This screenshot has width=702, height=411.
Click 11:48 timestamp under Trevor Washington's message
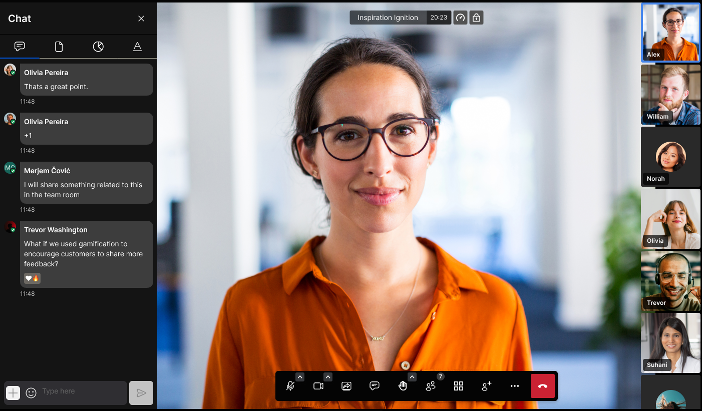(28, 294)
